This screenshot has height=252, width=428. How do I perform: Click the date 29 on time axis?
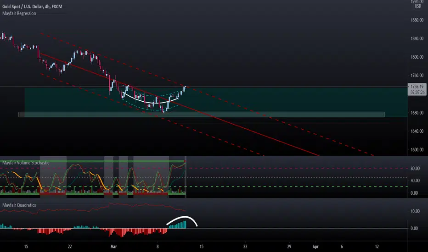point(289,247)
